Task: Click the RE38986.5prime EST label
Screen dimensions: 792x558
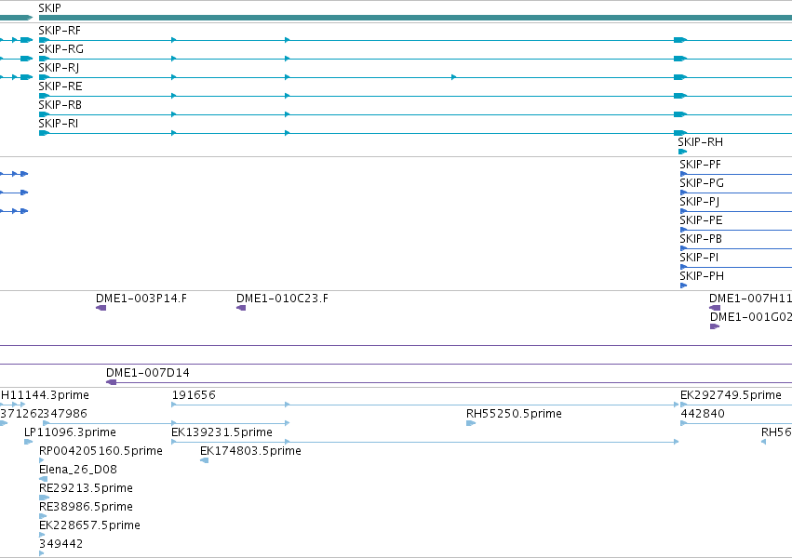Action: pos(86,507)
